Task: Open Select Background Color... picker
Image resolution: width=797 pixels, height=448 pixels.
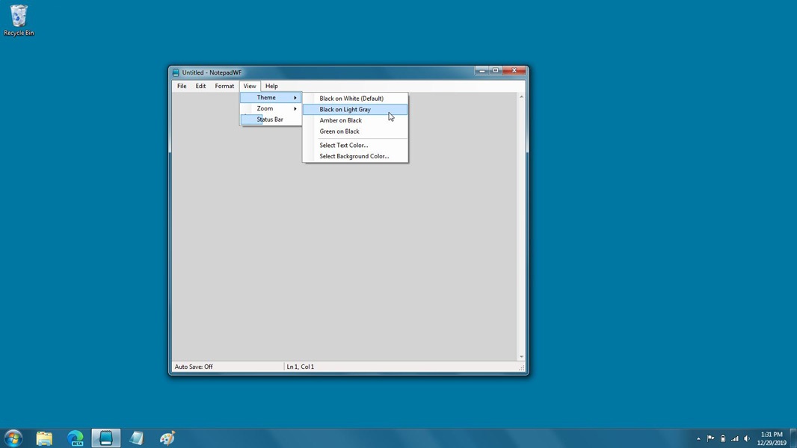Action: [x=354, y=157]
